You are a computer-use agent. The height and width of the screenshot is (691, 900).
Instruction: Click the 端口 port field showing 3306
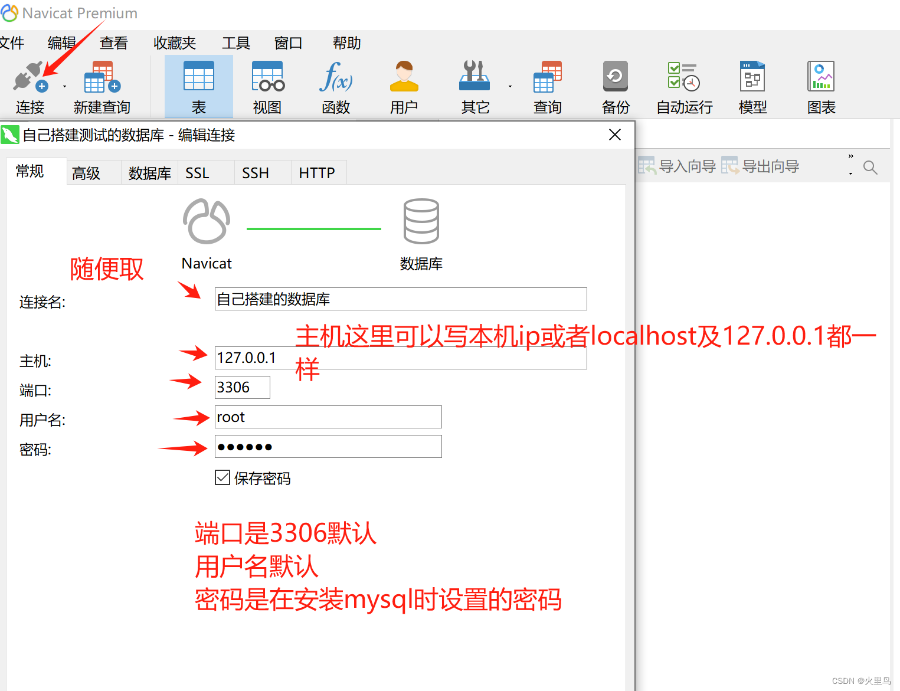pos(243,387)
